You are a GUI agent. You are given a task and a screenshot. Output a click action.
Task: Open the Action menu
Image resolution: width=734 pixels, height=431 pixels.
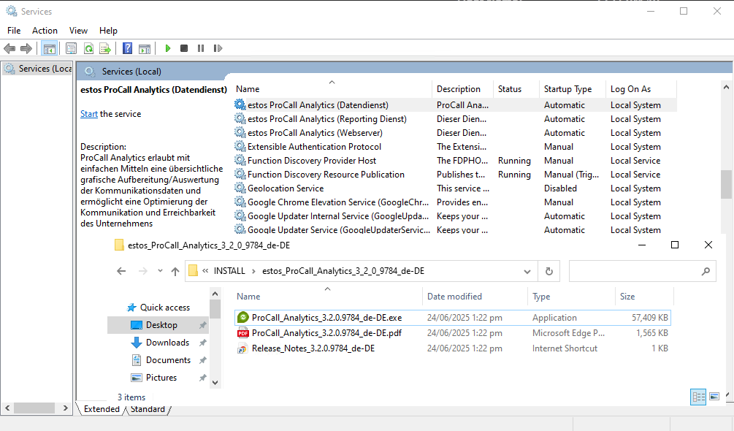[x=45, y=31]
